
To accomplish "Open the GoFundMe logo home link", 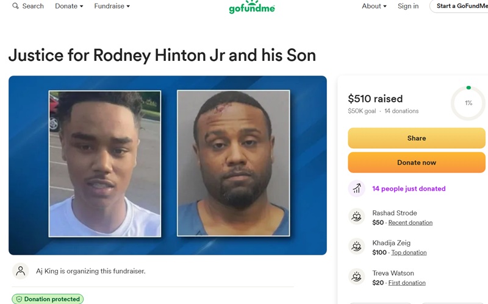I will coord(252,7).
